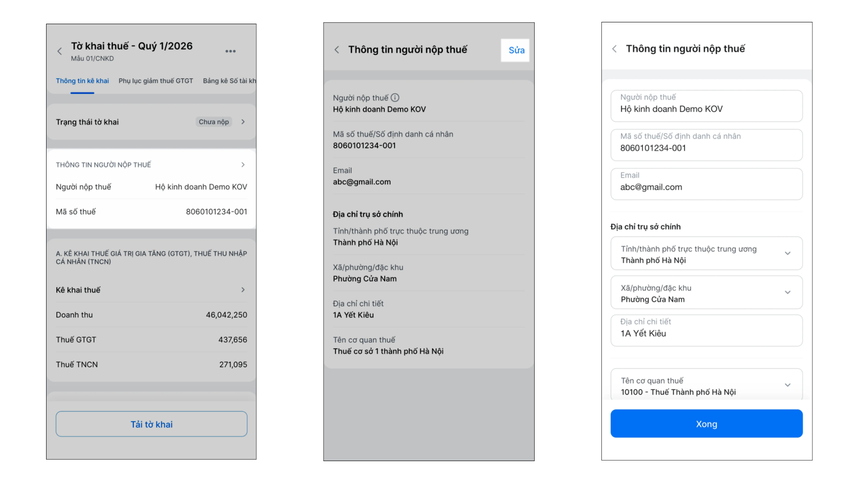The width and height of the screenshot is (859, 483).
Task: Open Tỉnh/thành phố trực thuộc trung ương dropdown
Action: coord(706,253)
